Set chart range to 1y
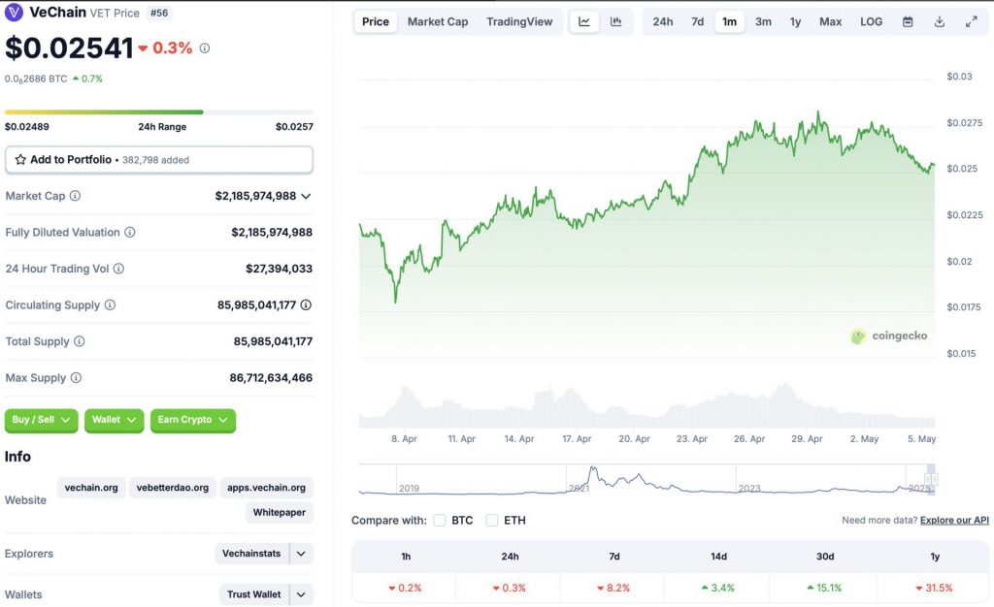The width and height of the screenshot is (994, 607). pyautogui.click(x=796, y=21)
